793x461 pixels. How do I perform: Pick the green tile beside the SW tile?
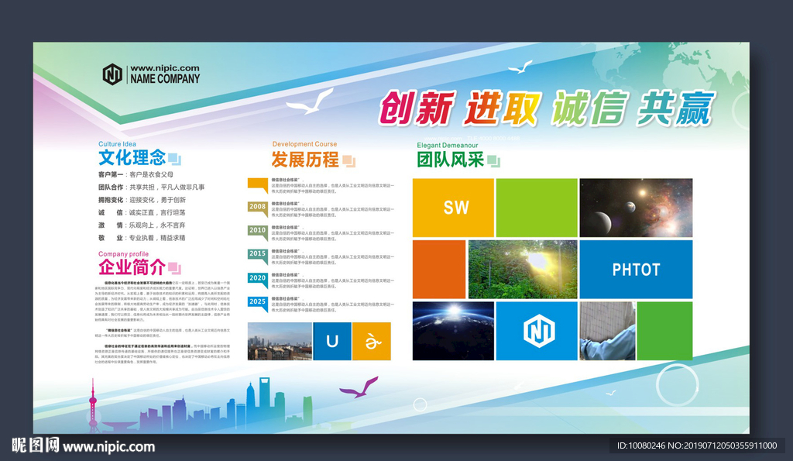537,208
